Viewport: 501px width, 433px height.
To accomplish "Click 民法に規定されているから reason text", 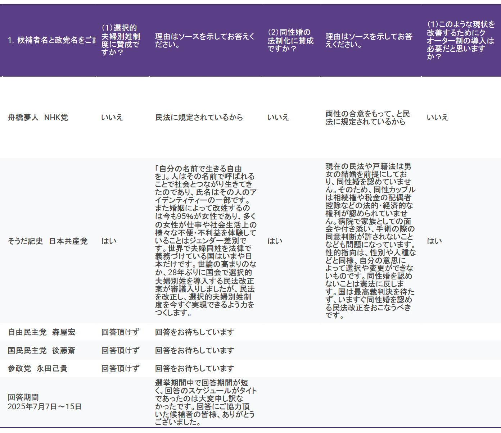I will (199, 118).
